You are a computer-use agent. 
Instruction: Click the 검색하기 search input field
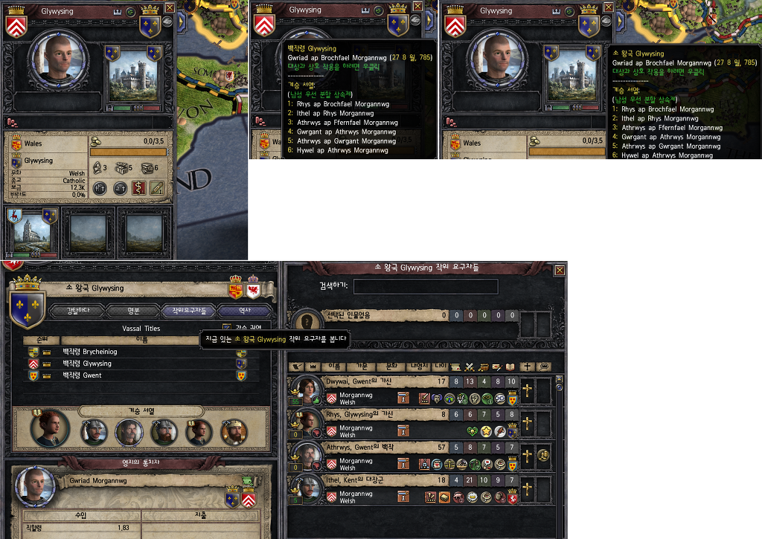[426, 286]
